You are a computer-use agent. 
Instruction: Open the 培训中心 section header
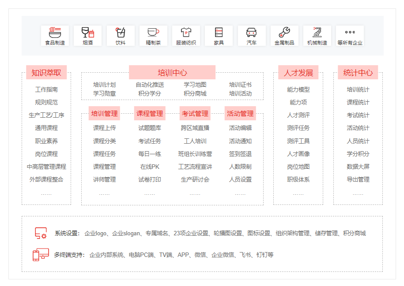point(172,73)
